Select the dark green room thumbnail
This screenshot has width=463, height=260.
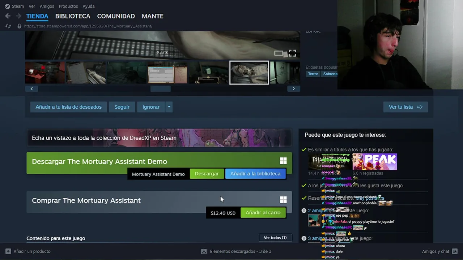(x=127, y=73)
